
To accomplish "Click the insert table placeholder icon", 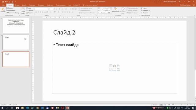I will 111,66.
